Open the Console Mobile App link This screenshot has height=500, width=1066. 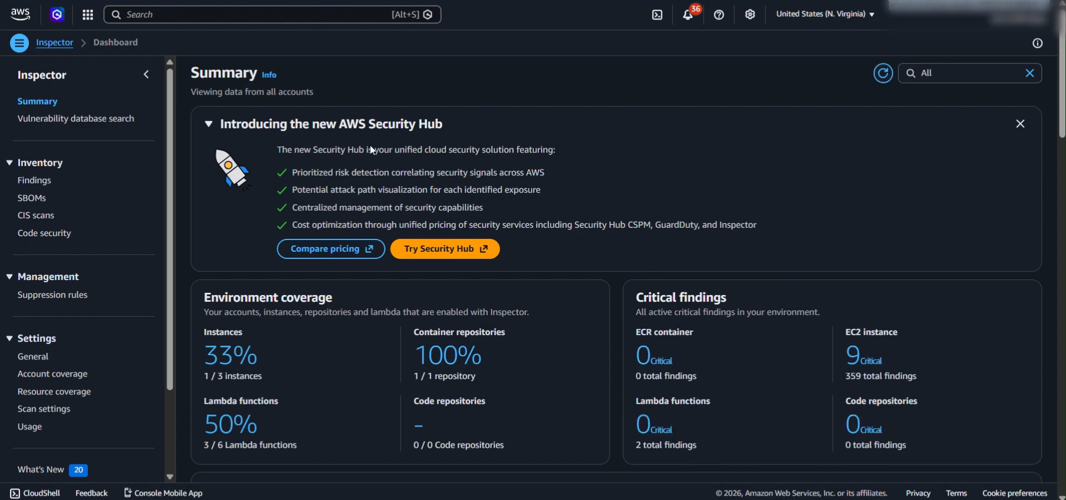click(x=163, y=493)
